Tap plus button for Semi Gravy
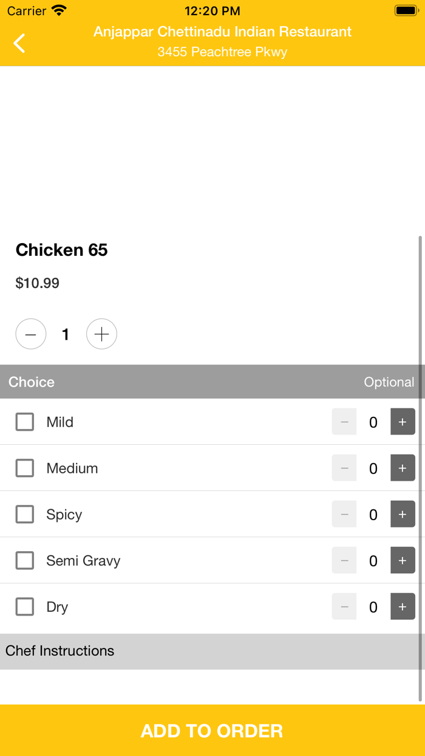 403,560
